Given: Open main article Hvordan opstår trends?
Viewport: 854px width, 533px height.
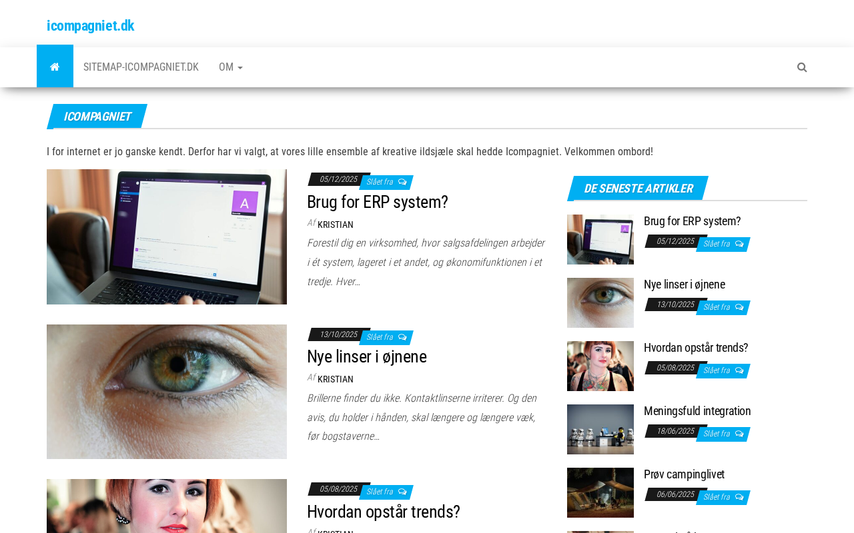Looking at the screenshot, I should coord(384,512).
